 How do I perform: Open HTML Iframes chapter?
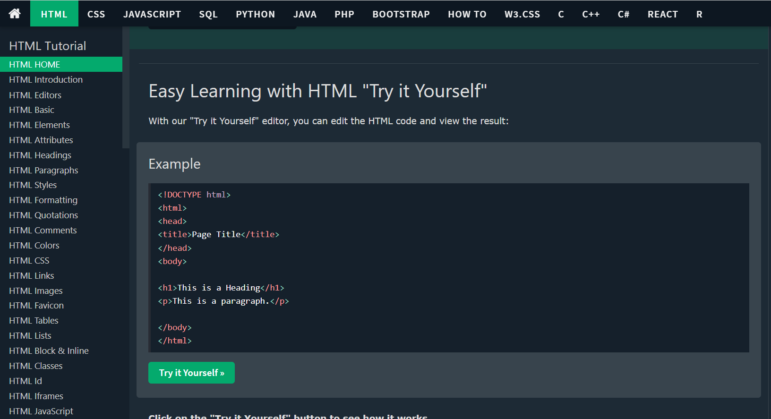click(61, 396)
